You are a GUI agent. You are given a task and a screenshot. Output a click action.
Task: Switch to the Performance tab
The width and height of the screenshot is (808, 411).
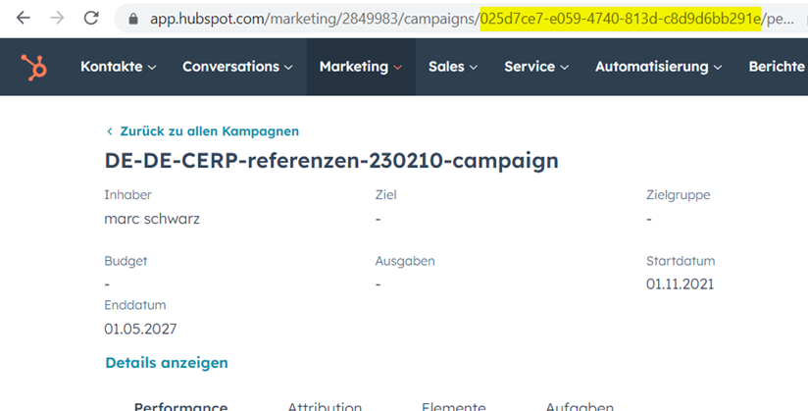180,406
